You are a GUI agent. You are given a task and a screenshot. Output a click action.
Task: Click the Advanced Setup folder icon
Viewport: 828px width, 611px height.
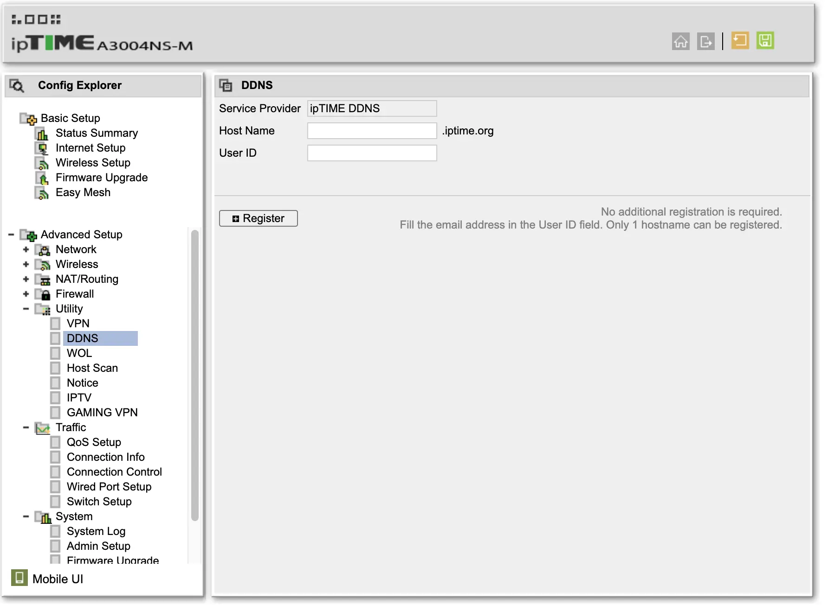tap(28, 235)
